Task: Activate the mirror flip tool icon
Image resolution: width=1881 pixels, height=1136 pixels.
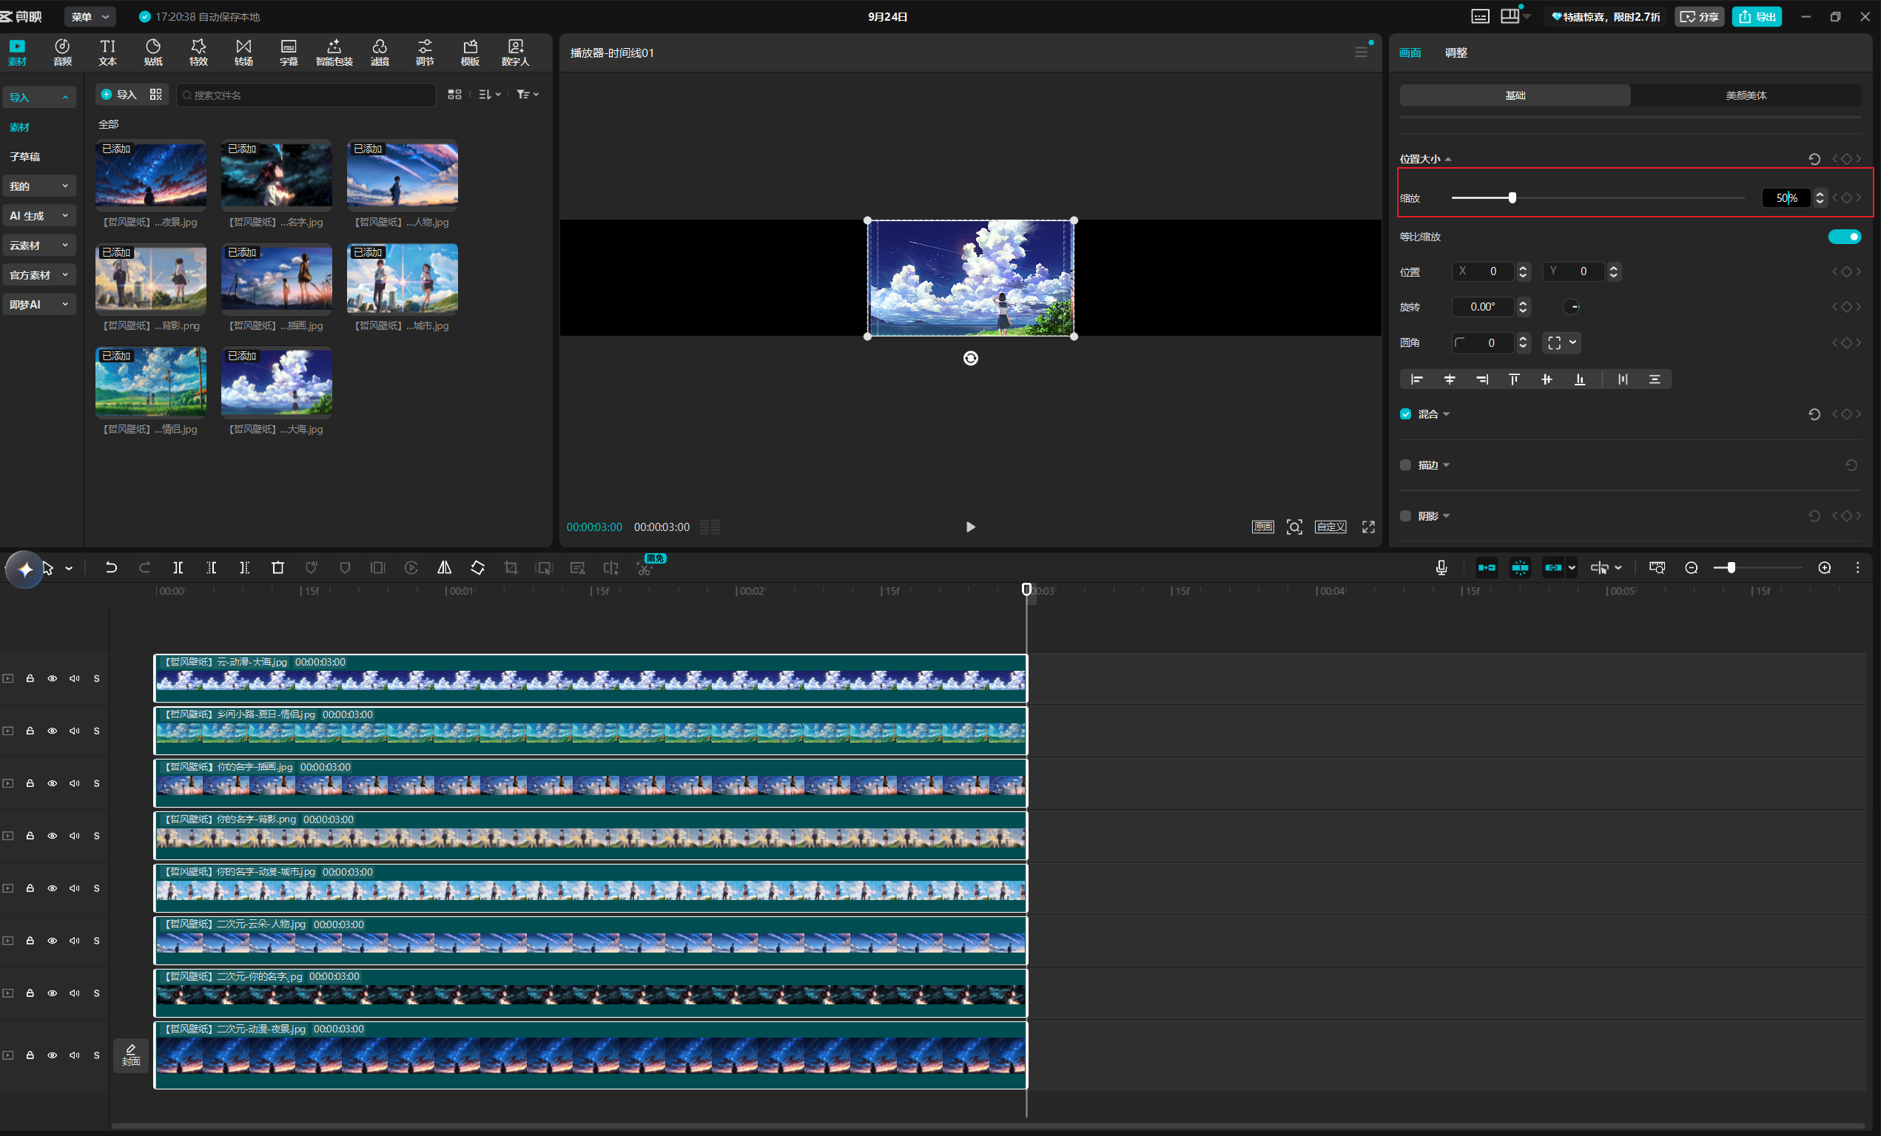Action: [x=444, y=567]
